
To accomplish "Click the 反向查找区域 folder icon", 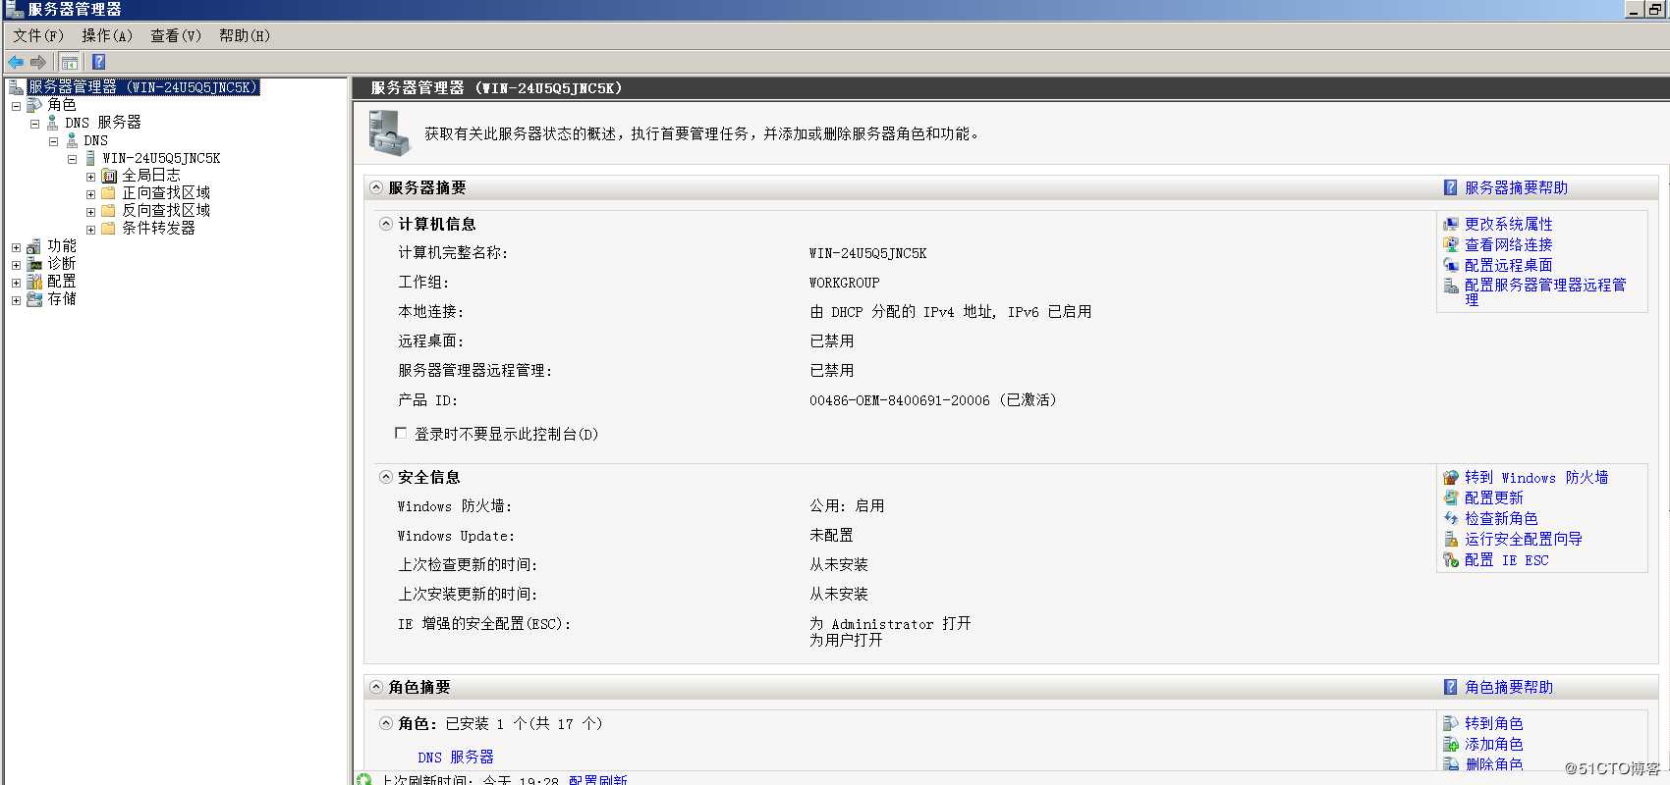I will click(109, 211).
